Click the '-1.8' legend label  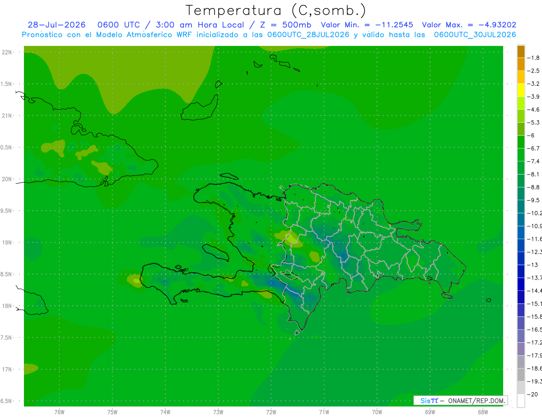(534, 58)
